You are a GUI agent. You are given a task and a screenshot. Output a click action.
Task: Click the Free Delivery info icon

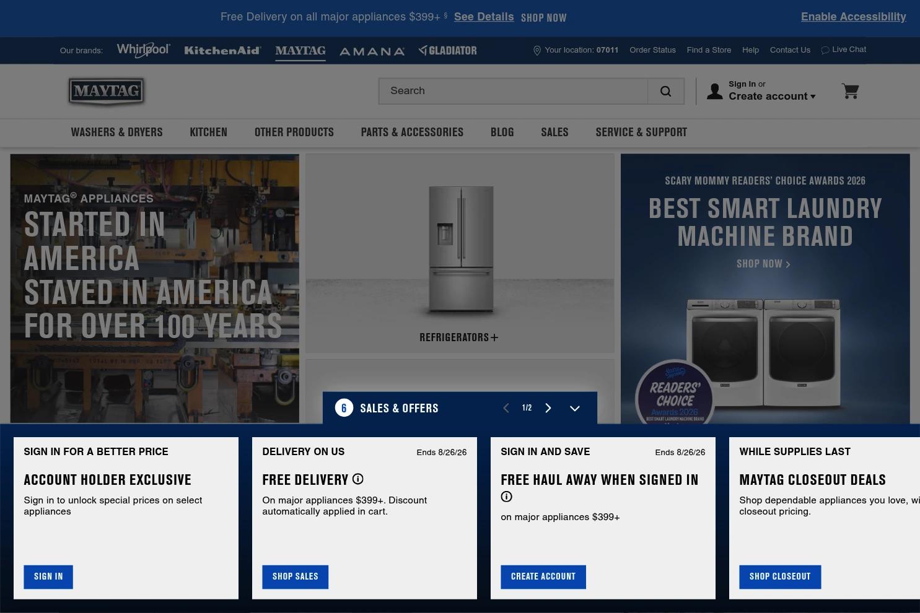coord(358,479)
